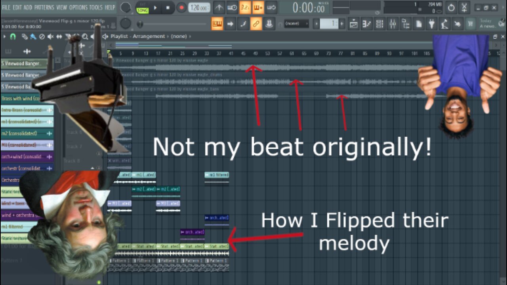Open the TOOLS menu
This screenshot has width=507, height=285.
pos(96,7)
